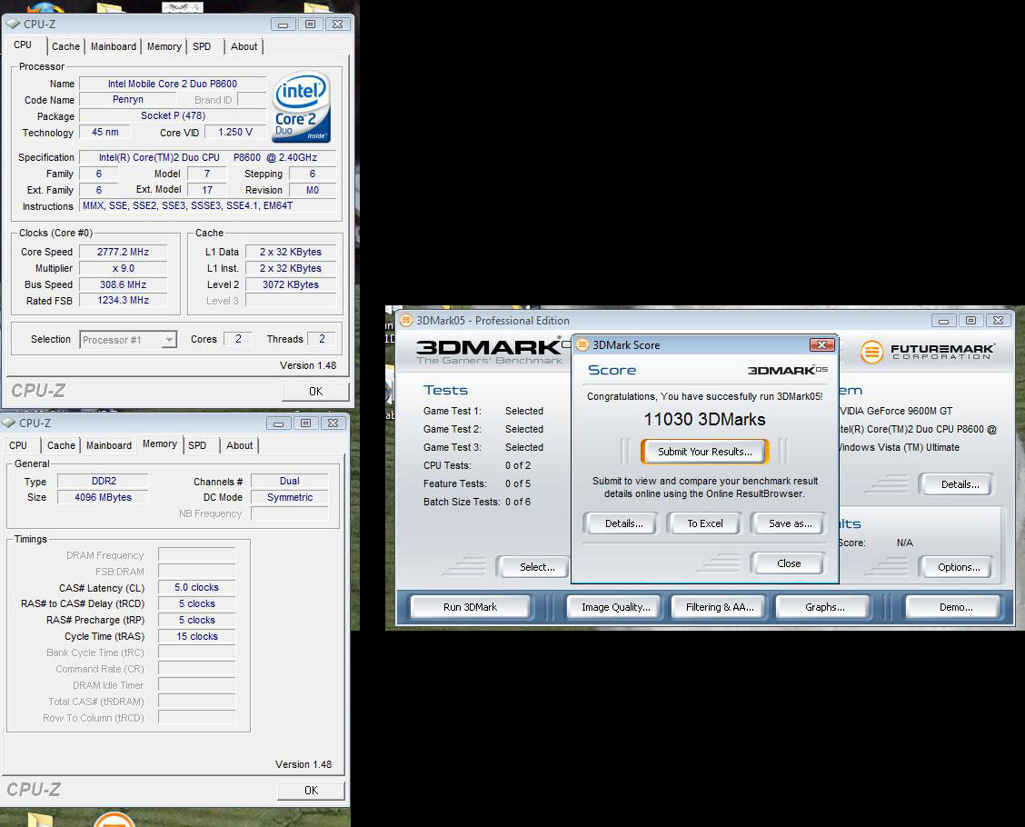Open the Cache tab in top CPU-Z window
This screenshot has height=827, width=1025.
click(x=65, y=46)
